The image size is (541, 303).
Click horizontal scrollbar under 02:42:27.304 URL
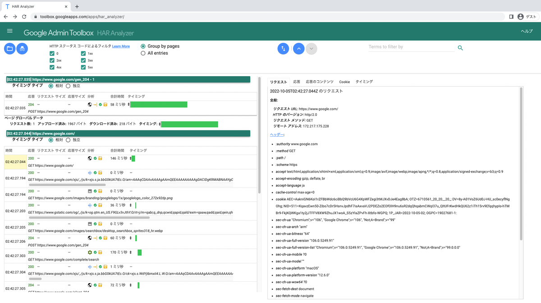point(35,279)
